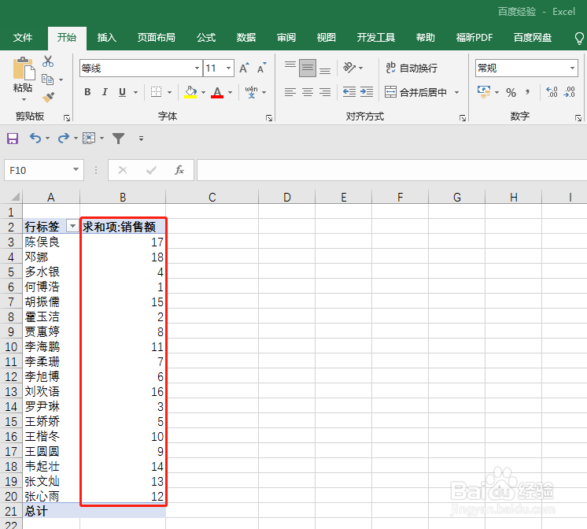Click the Cut scissors icon
Viewport: 587px width, 529px height.
(x=48, y=61)
